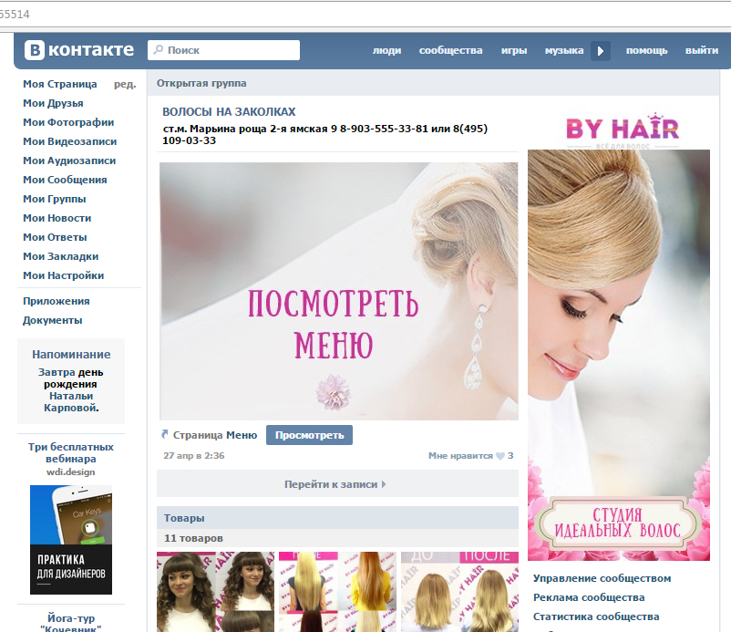Click Управление сообществом link
The image size is (731, 632).
(x=602, y=578)
